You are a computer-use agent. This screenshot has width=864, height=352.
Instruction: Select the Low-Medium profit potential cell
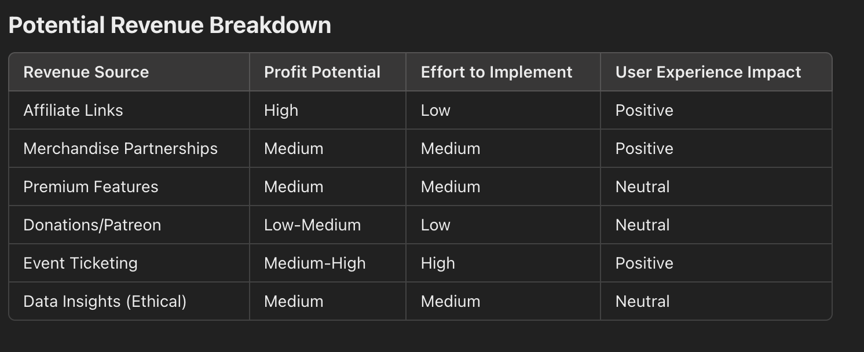click(x=312, y=225)
